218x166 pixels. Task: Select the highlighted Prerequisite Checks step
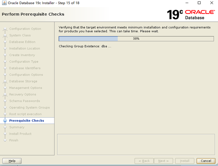click(x=26, y=121)
